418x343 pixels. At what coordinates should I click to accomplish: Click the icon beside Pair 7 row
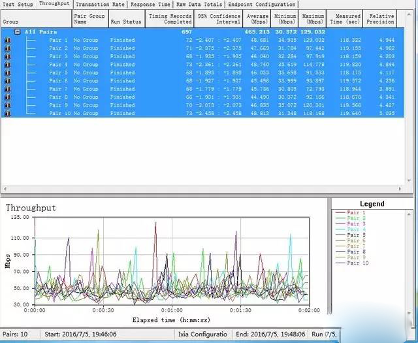click(x=8, y=89)
